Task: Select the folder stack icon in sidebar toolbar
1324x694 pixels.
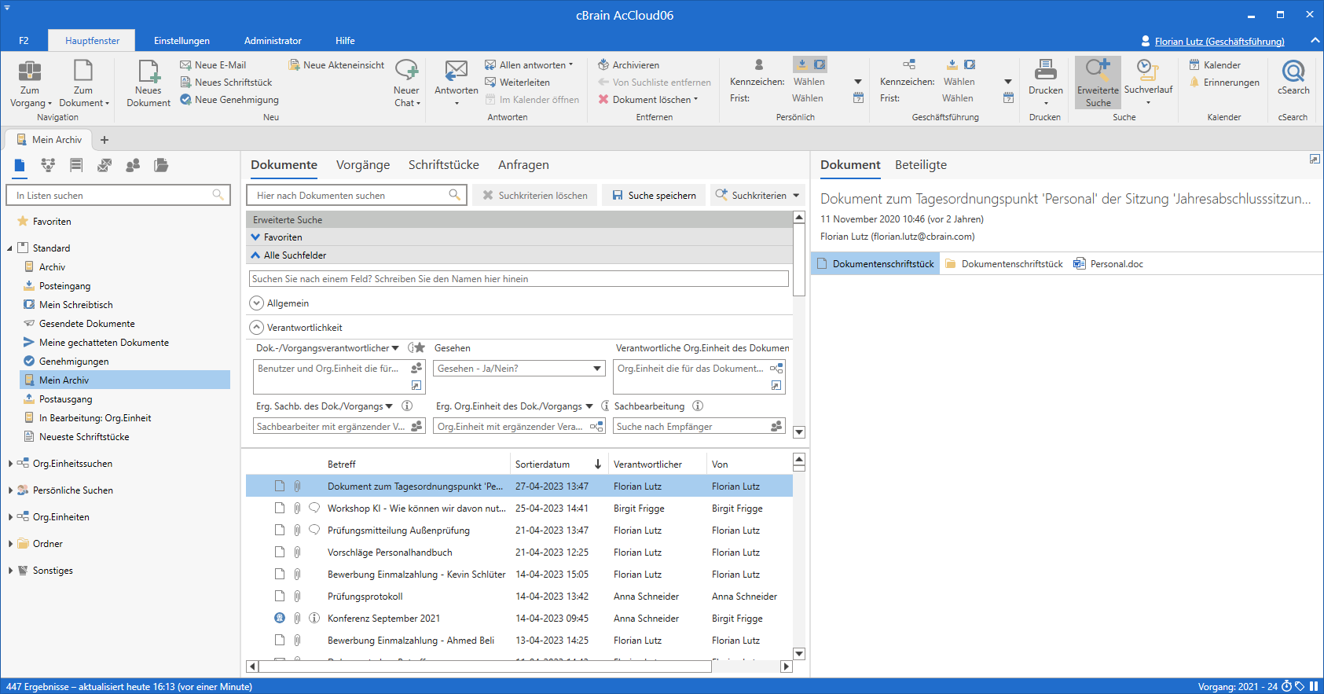Action: pos(161,165)
